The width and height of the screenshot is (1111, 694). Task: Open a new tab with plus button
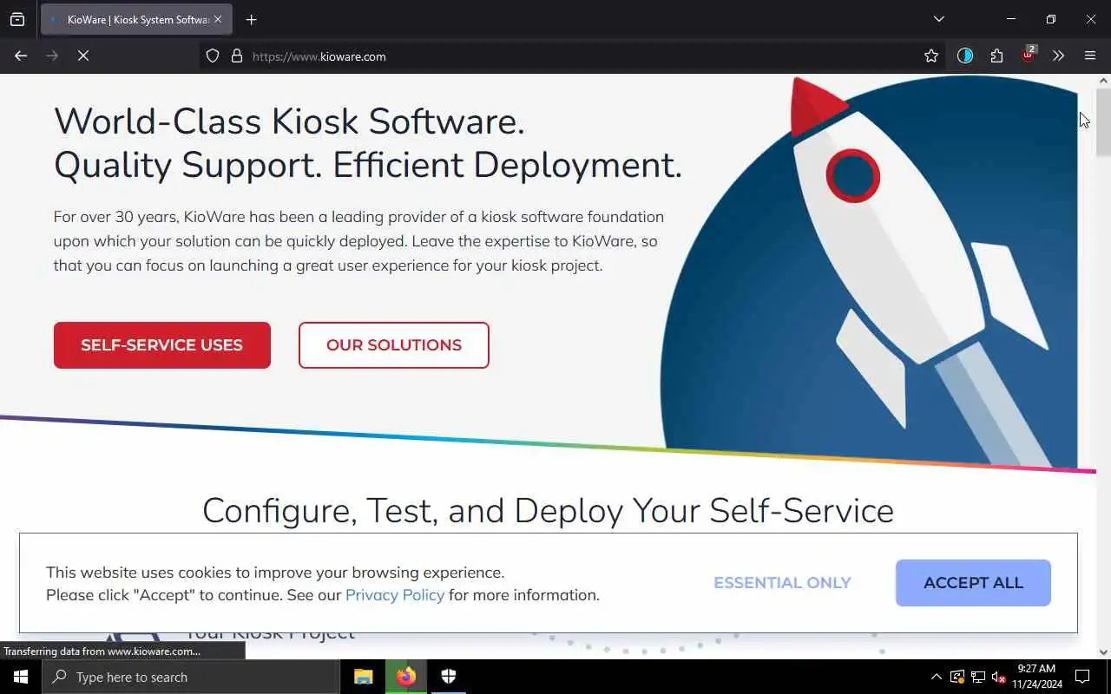[251, 19]
